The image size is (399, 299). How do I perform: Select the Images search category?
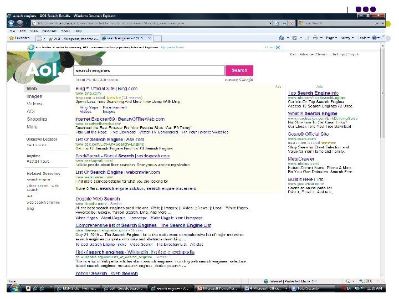coord(34,96)
